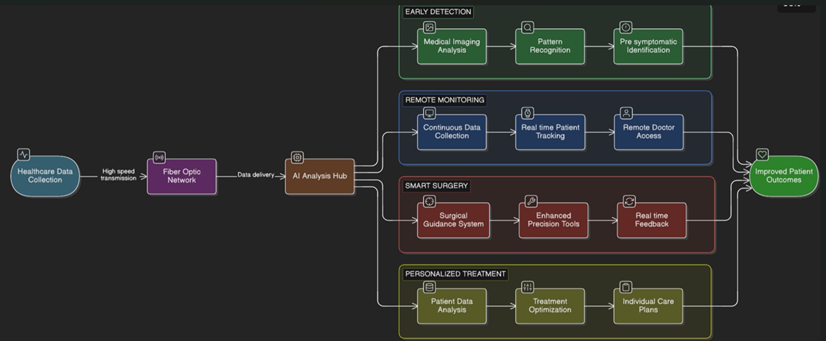Select the Improved Patient Outcomes node
This screenshot has width=826, height=341.
[x=784, y=176]
